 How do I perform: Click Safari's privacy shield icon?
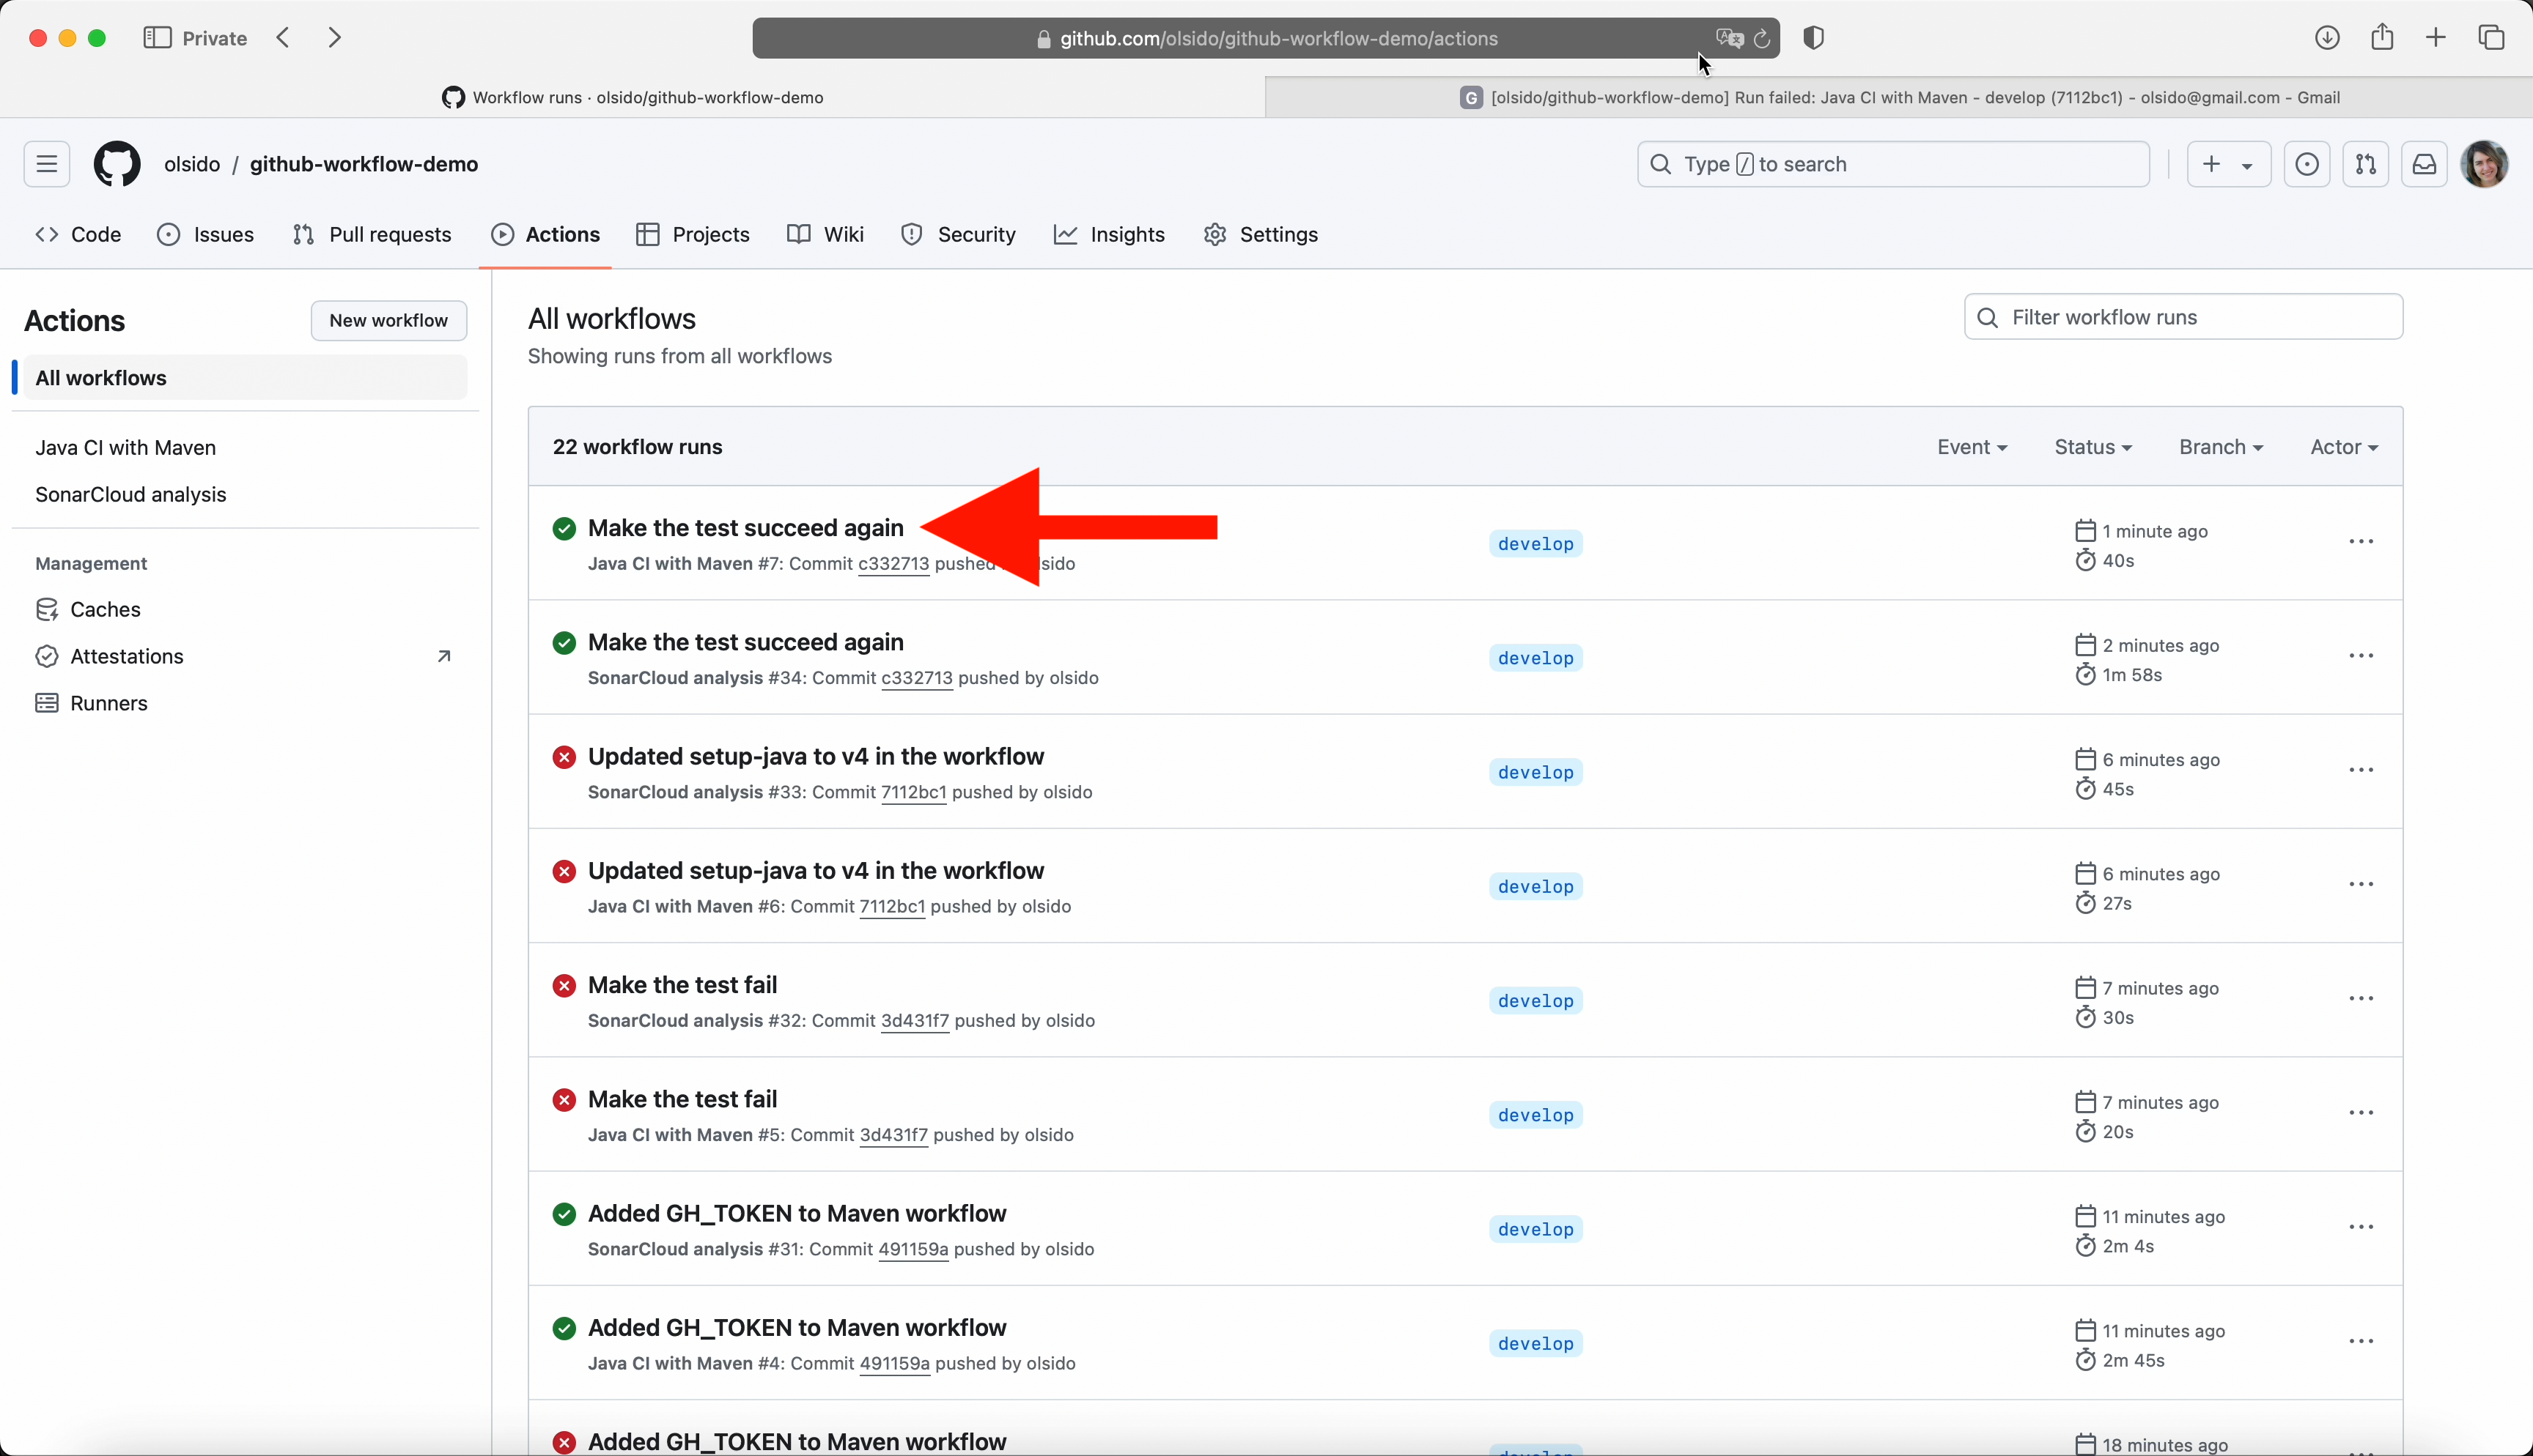1813,38
